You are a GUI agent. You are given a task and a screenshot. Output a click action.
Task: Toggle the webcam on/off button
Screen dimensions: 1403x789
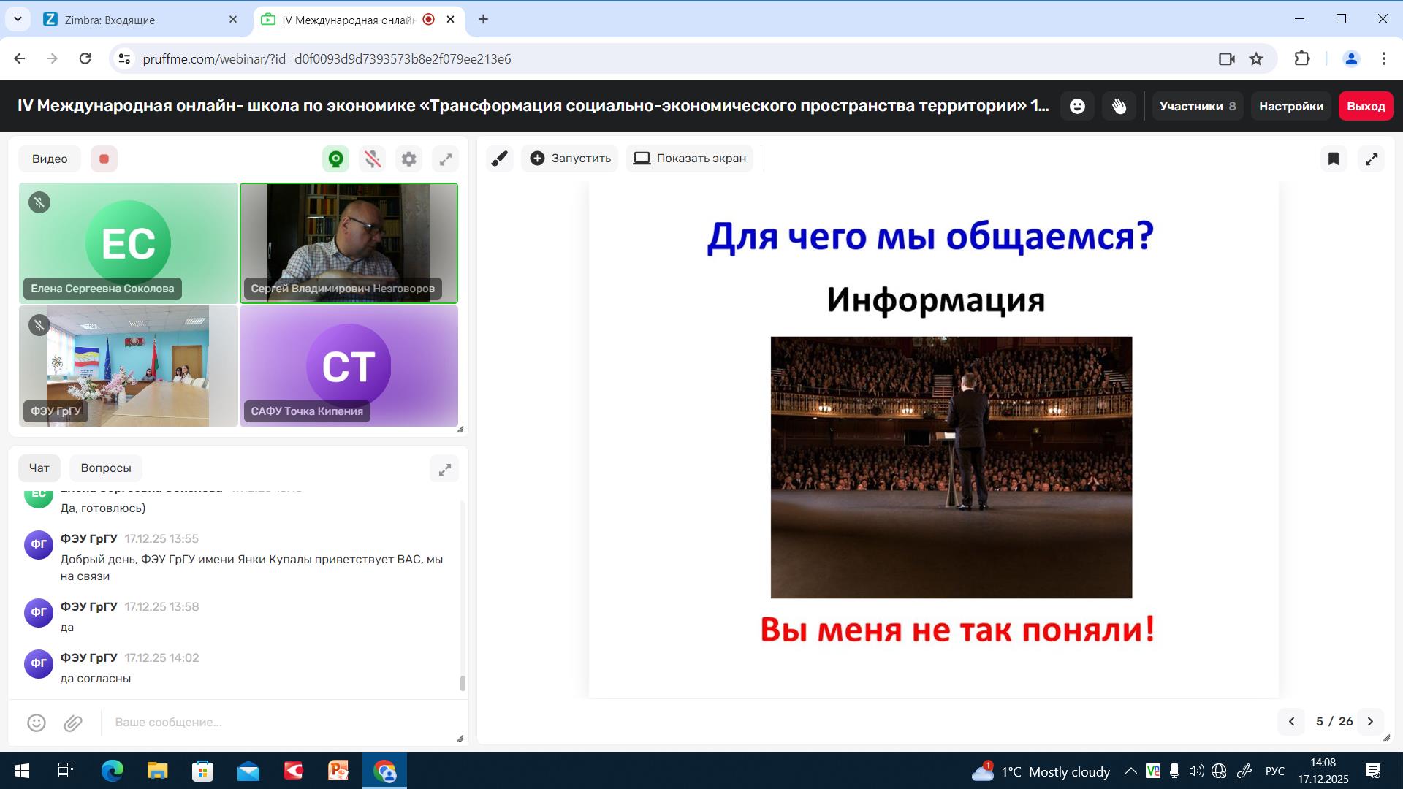tap(336, 159)
